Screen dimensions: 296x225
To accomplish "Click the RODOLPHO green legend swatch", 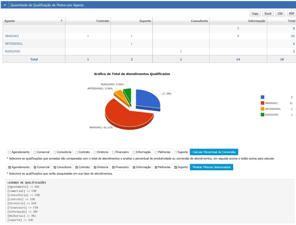I will point(263,115).
